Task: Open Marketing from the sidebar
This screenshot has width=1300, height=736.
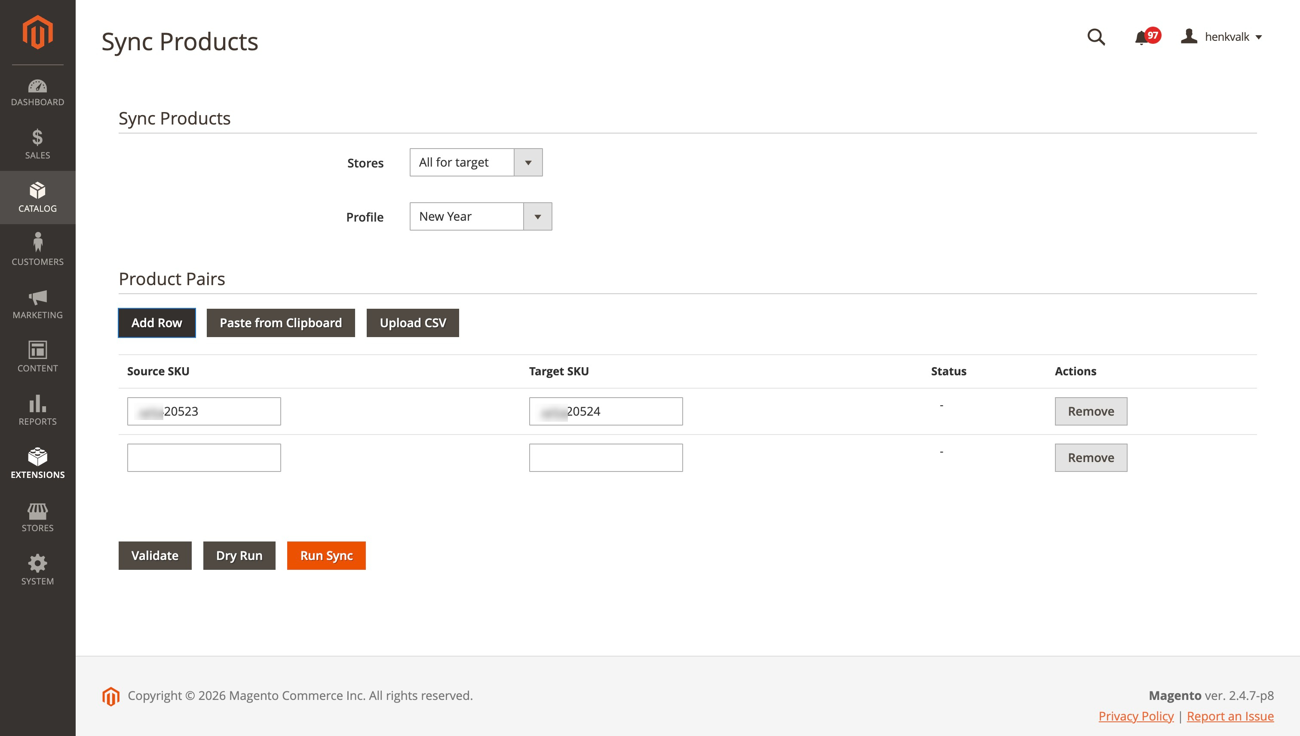Action: click(37, 304)
